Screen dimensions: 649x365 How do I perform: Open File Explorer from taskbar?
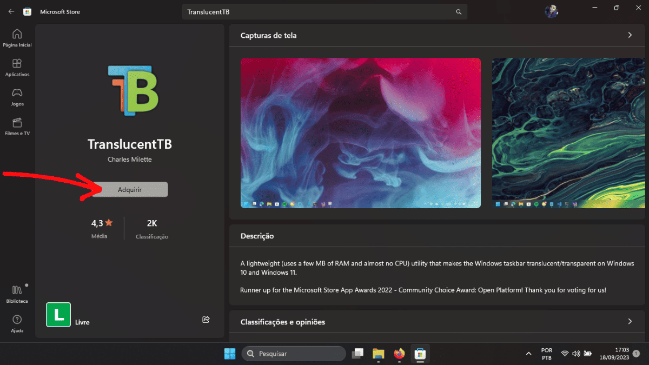378,354
